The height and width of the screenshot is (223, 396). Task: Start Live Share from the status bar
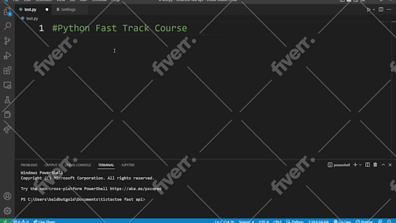44,221
